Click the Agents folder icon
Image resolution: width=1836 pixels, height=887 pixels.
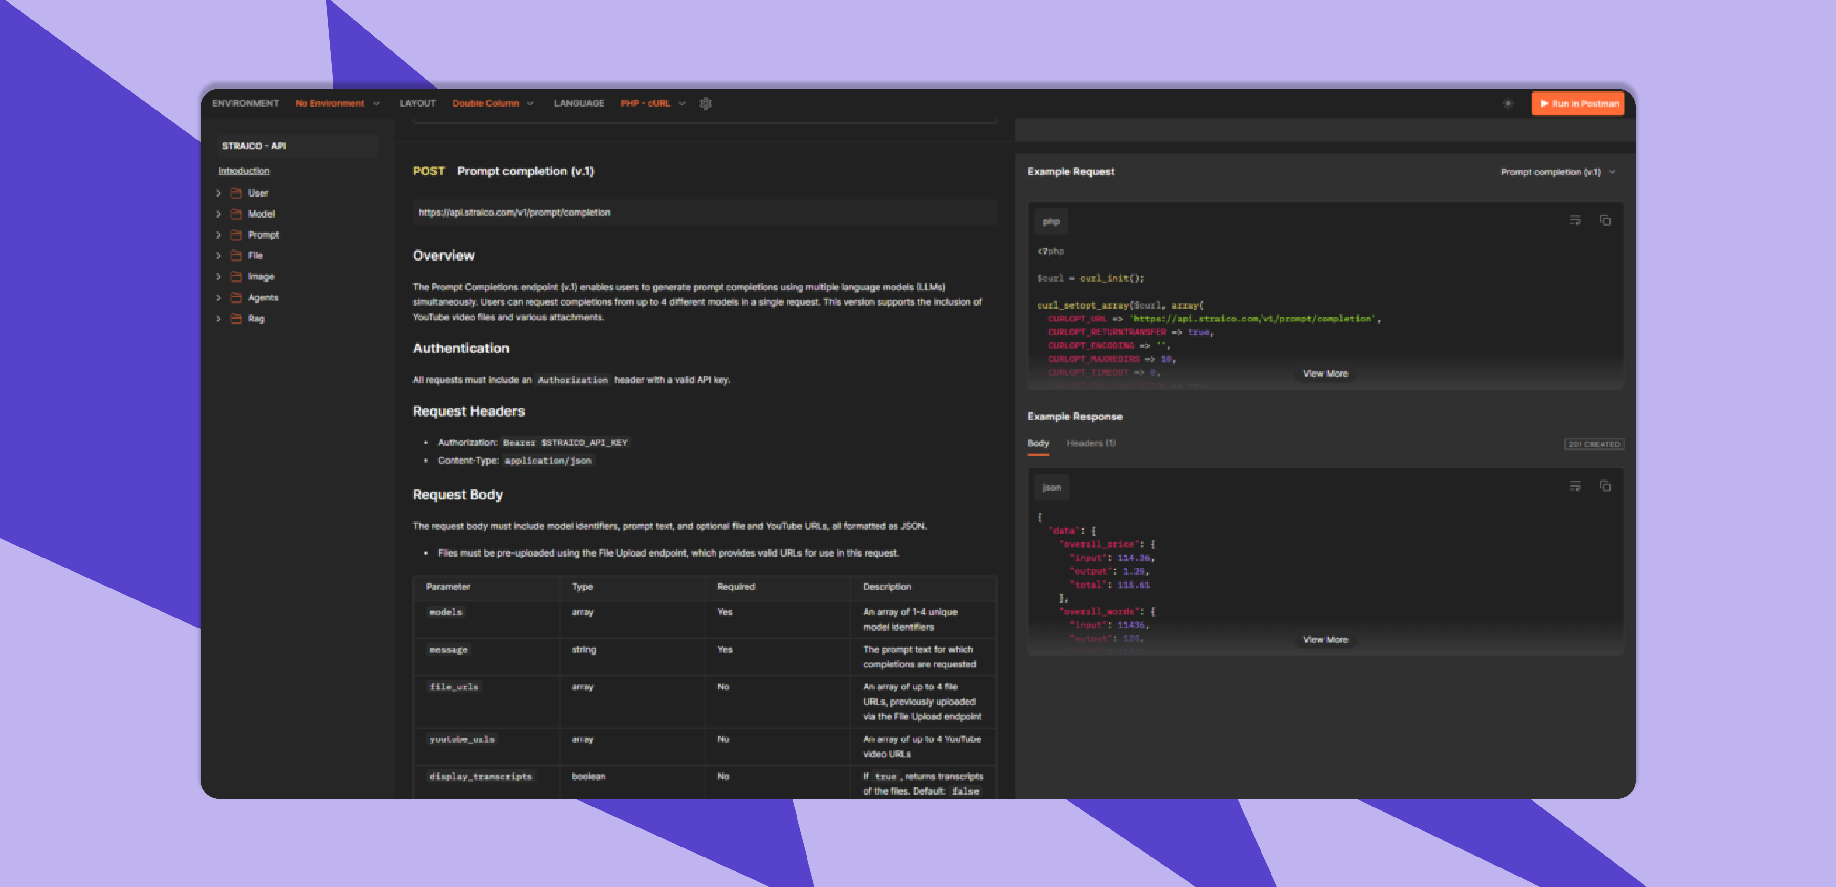tap(237, 298)
